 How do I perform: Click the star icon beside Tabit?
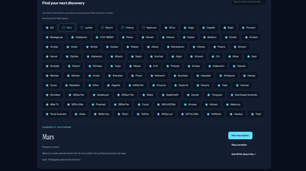[x=252, y=114]
